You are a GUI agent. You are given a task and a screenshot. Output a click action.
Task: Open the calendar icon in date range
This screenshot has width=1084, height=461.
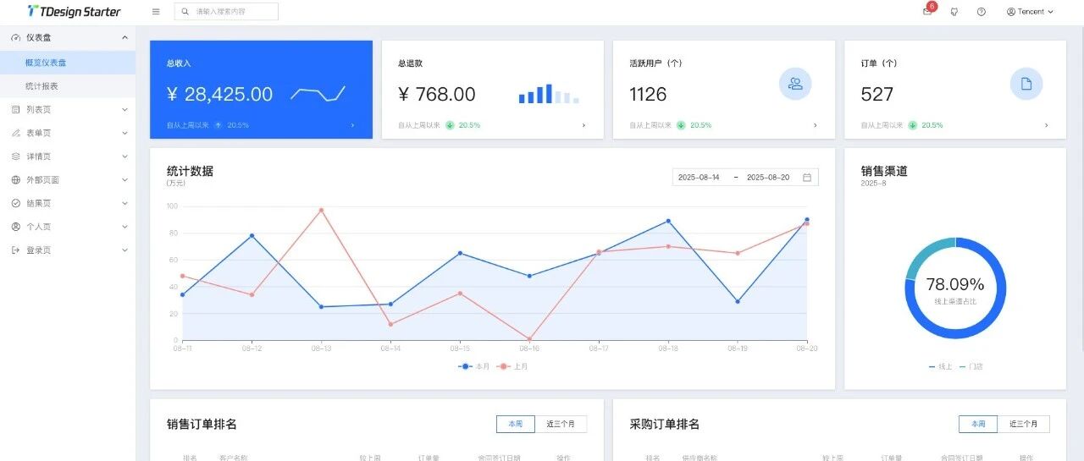coord(807,178)
